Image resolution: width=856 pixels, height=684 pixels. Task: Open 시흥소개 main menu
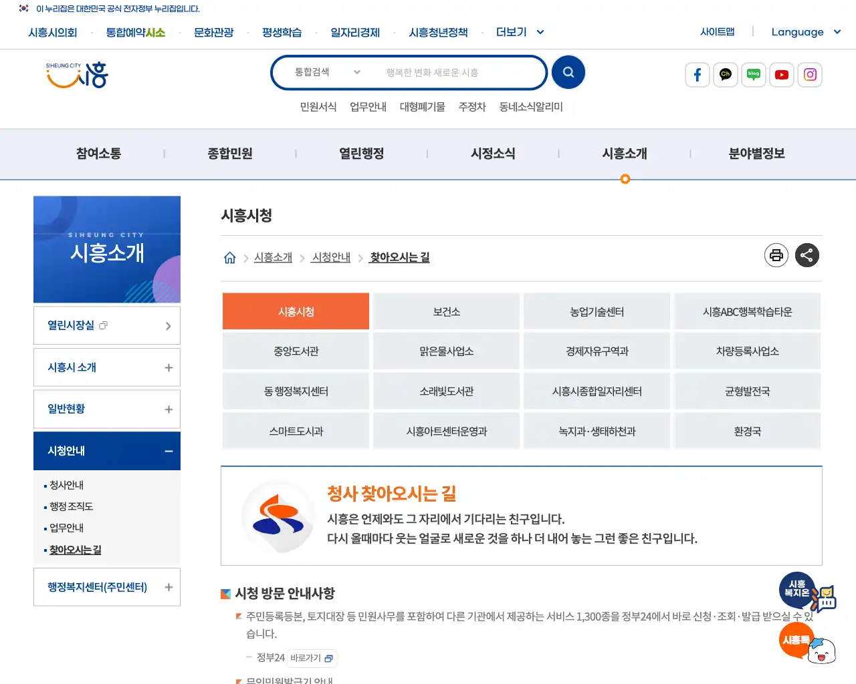tap(625, 154)
